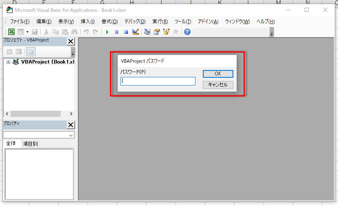Open the ウィンドウ(W) menu

pyautogui.click(x=237, y=22)
